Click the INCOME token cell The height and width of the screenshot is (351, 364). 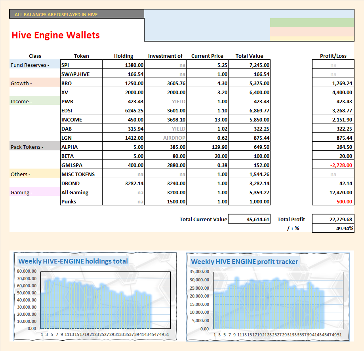[81, 119]
